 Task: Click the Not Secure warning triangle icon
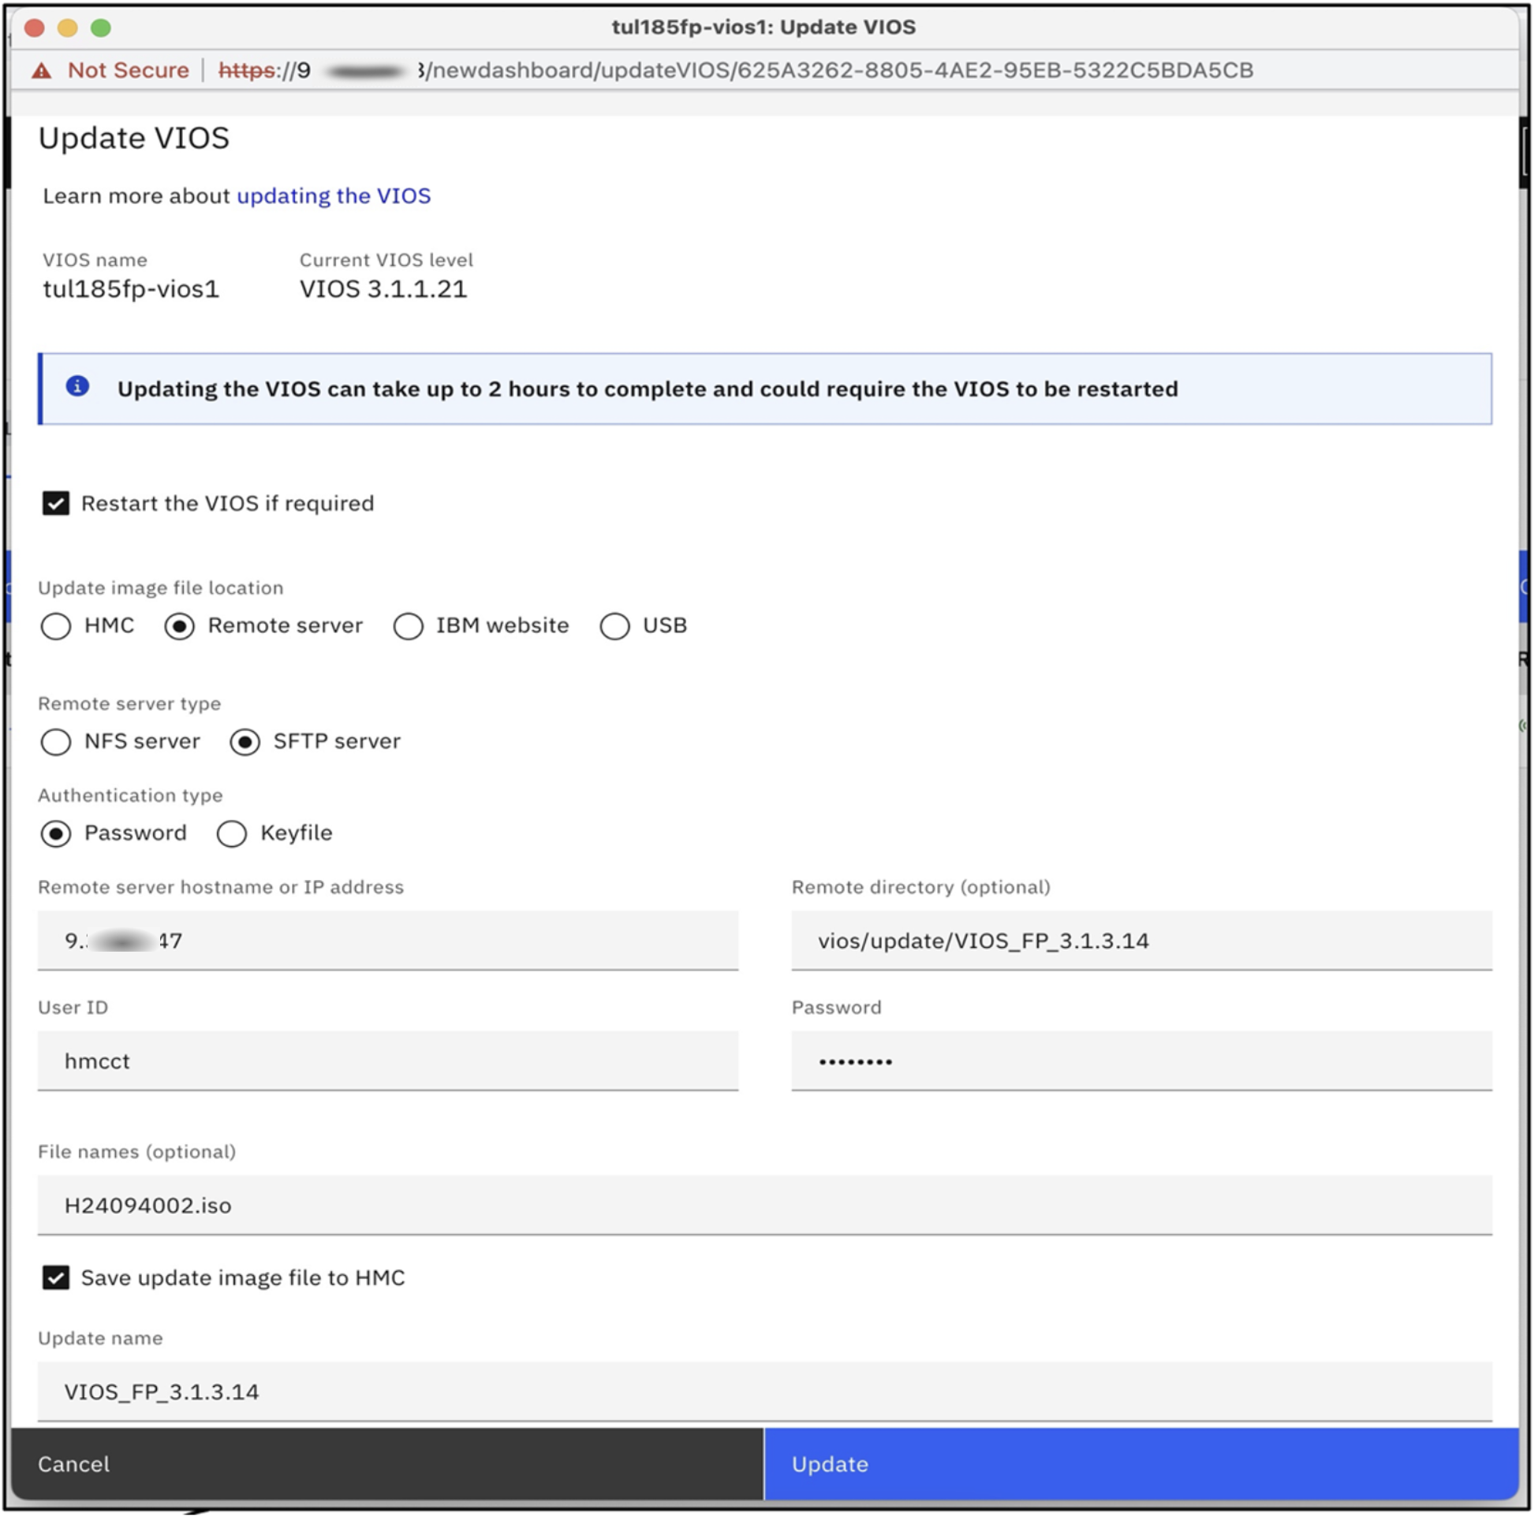tap(41, 71)
